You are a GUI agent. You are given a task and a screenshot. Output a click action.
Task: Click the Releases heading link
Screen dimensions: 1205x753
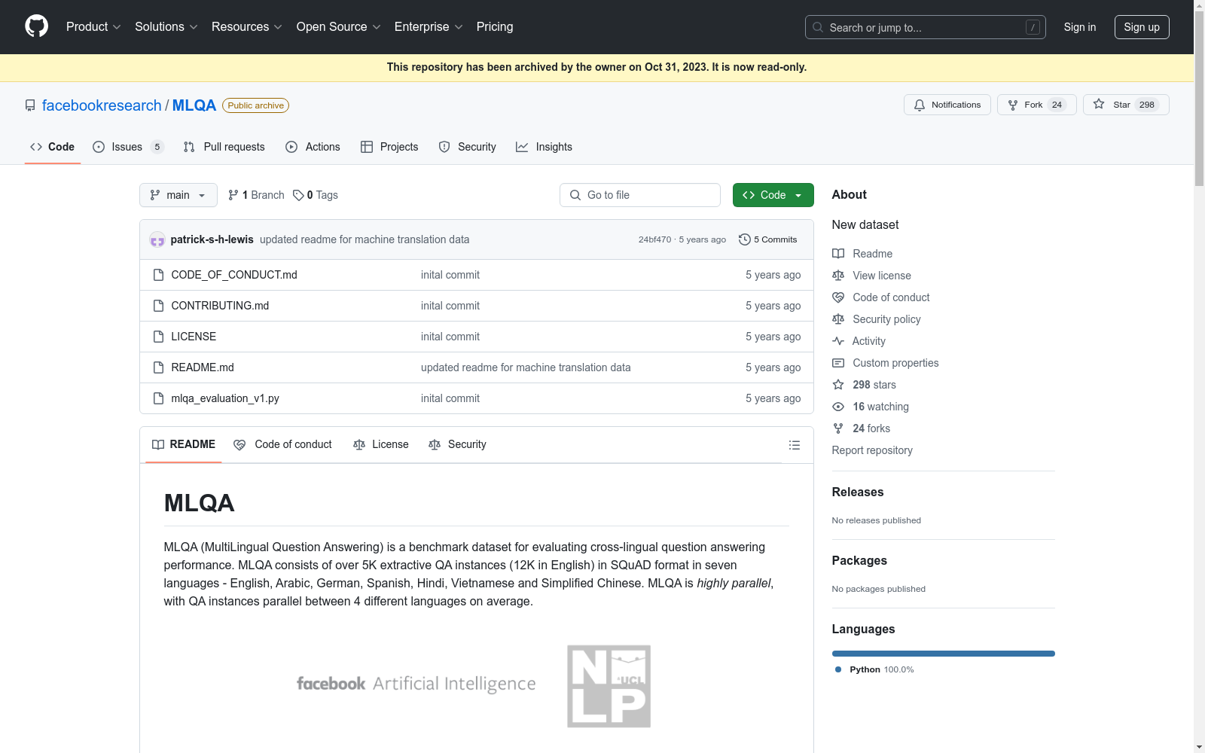click(x=858, y=492)
